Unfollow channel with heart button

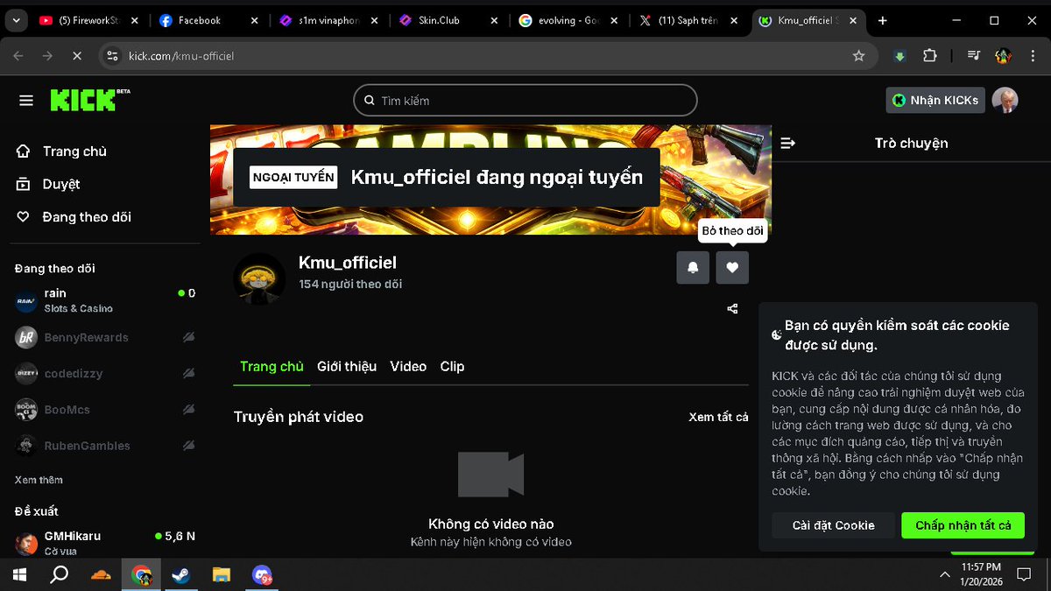tap(732, 268)
